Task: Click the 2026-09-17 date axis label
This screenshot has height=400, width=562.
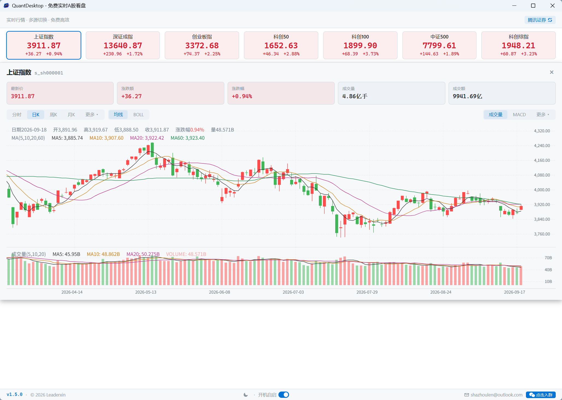Action: (x=514, y=292)
